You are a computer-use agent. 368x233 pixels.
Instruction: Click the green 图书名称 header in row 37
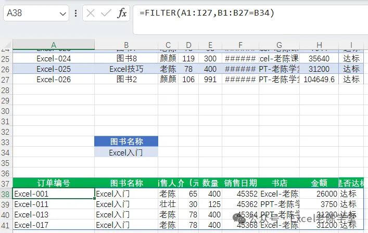126,183
